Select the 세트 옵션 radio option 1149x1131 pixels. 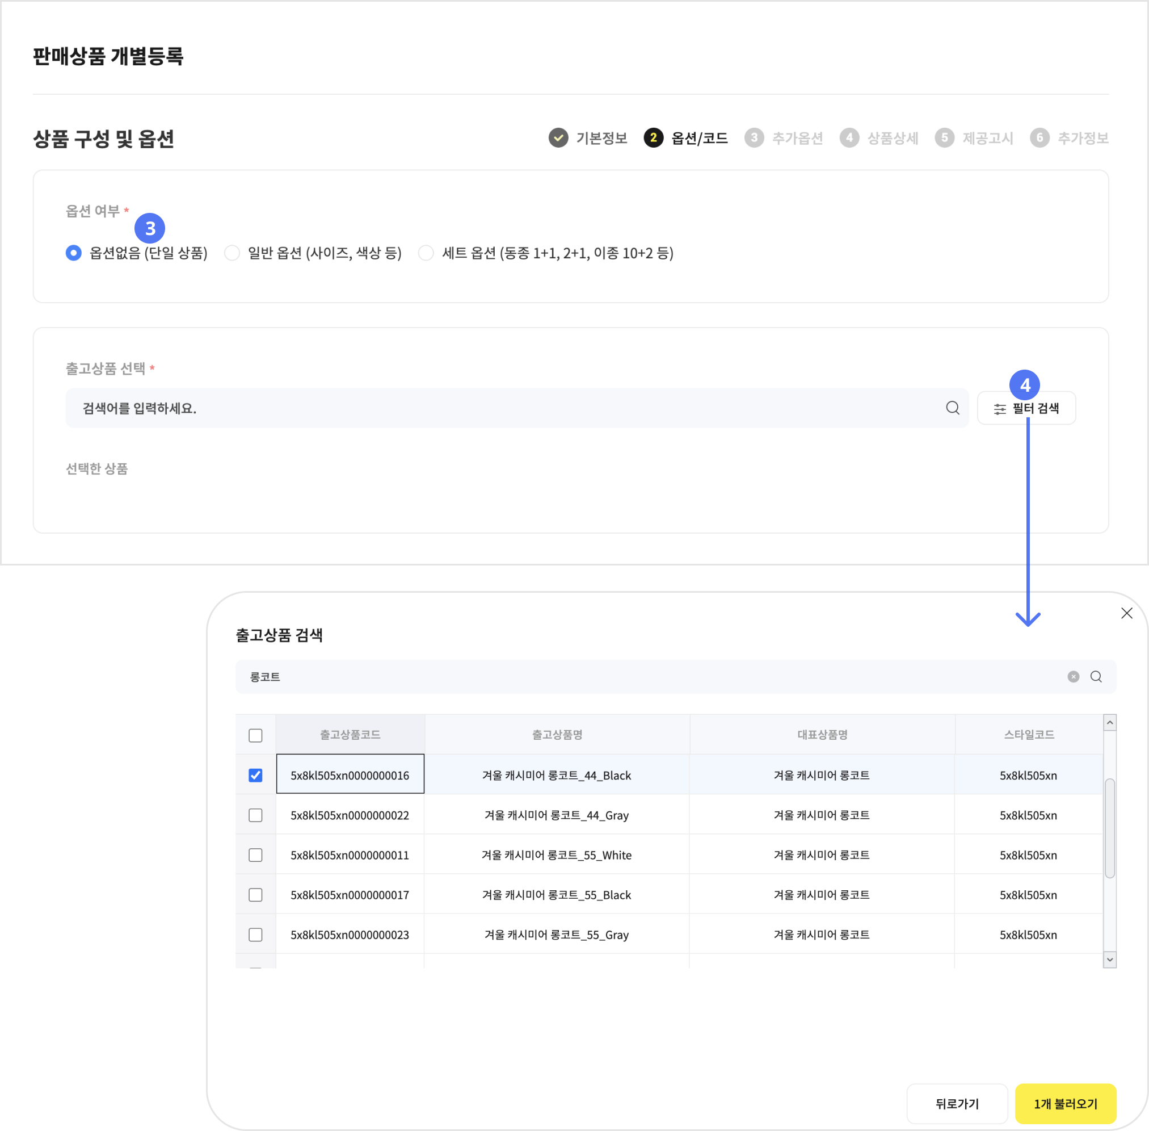click(x=426, y=253)
